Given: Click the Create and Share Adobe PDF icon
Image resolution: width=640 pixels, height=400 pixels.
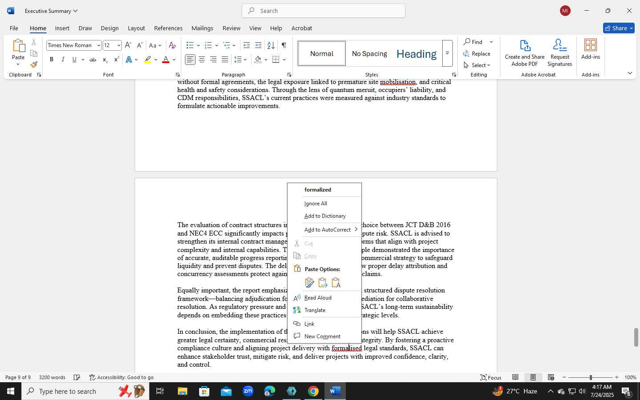Looking at the screenshot, I should [x=525, y=52].
